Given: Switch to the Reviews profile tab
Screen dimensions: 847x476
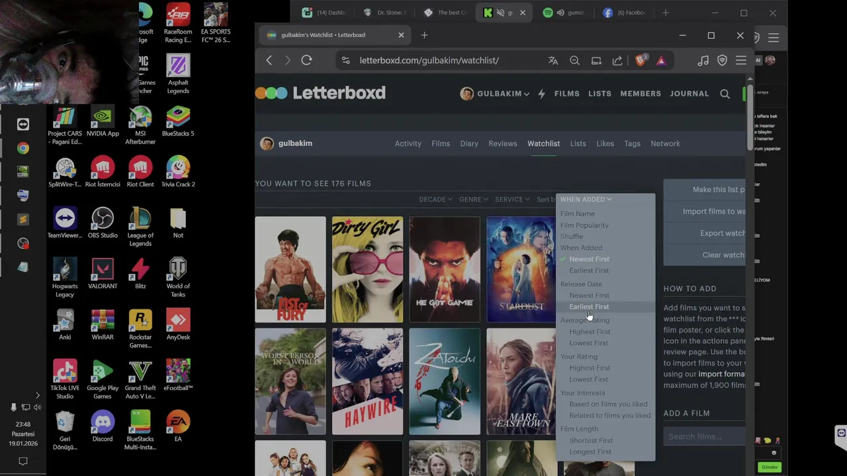Looking at the screenshot, I should [x=503, y=143].
